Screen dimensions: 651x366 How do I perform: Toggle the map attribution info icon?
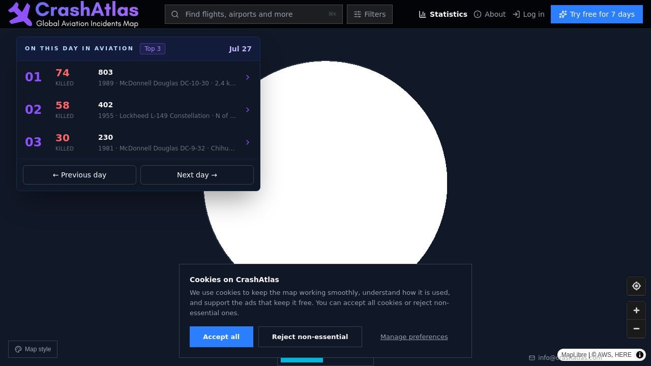pyautogui.click(x=640, y=355)
